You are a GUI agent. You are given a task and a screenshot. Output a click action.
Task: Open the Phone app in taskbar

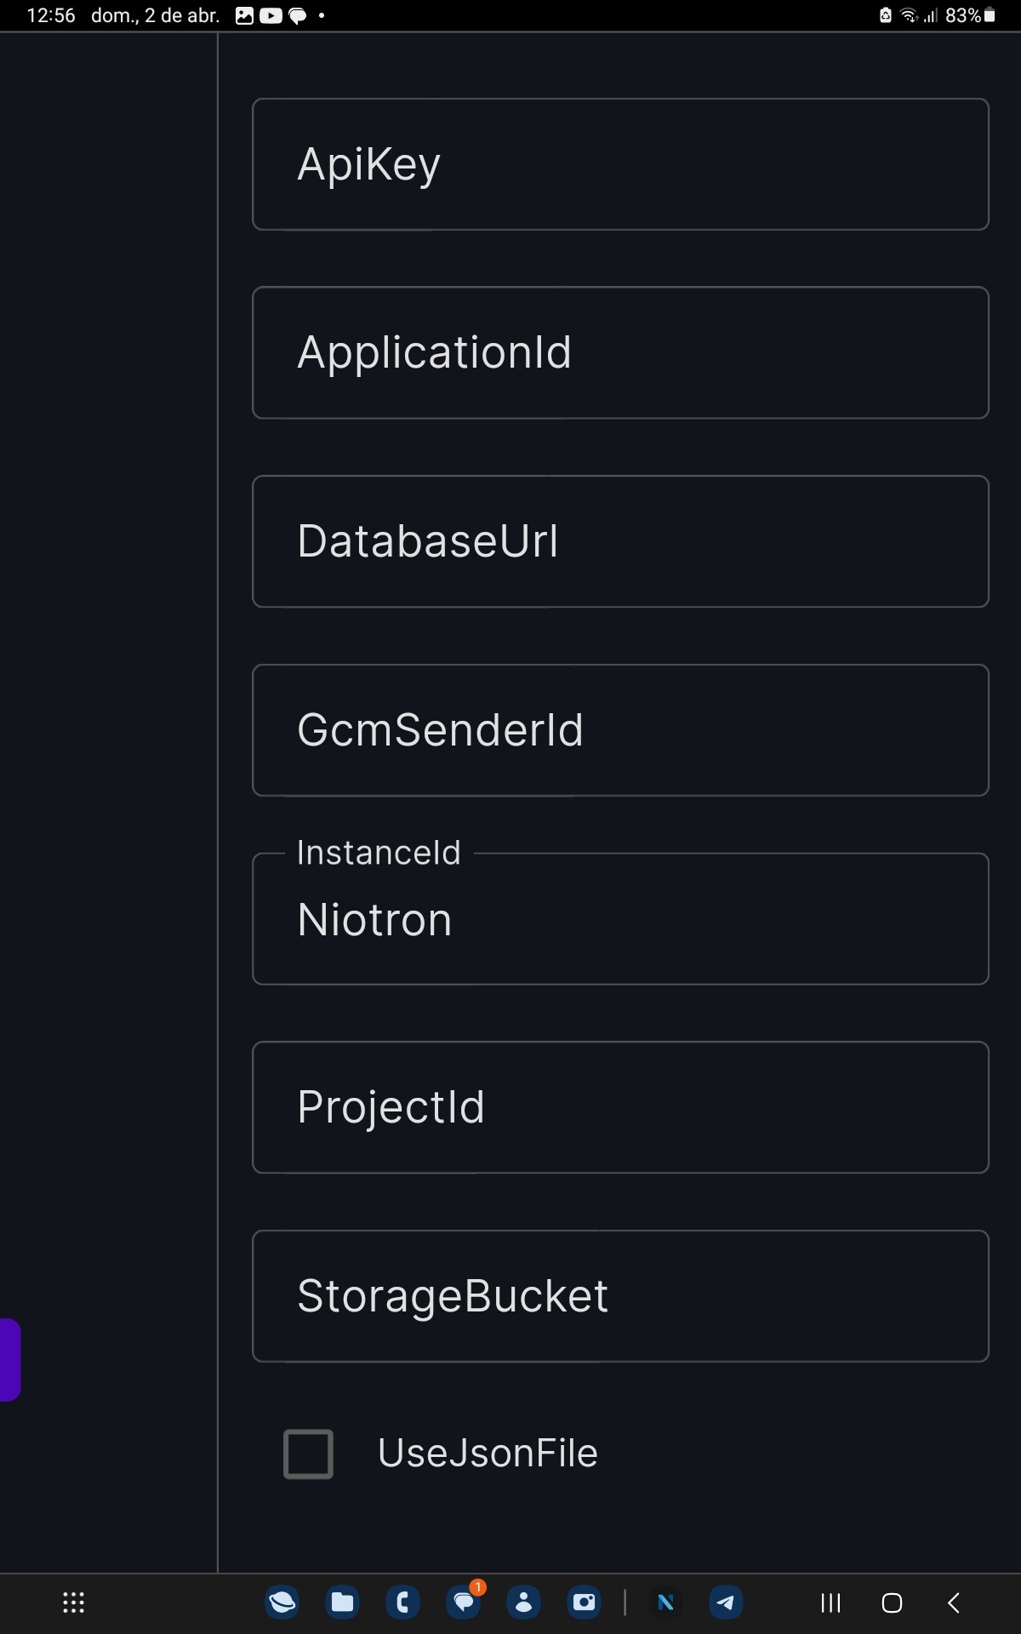click(x=403, y=1603)
